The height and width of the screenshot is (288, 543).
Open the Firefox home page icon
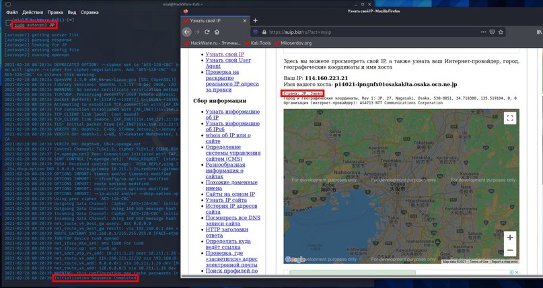tap(217, 32)
